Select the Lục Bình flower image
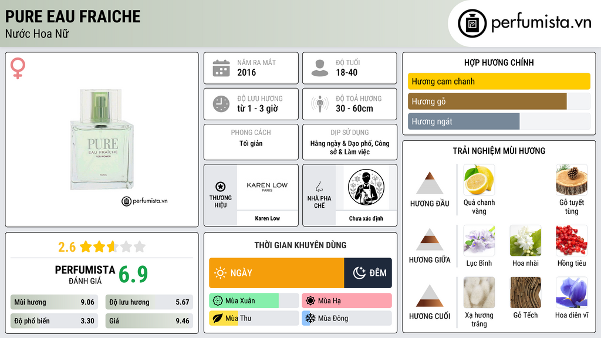This screenshot has height=338, width=601. point(479,240)
